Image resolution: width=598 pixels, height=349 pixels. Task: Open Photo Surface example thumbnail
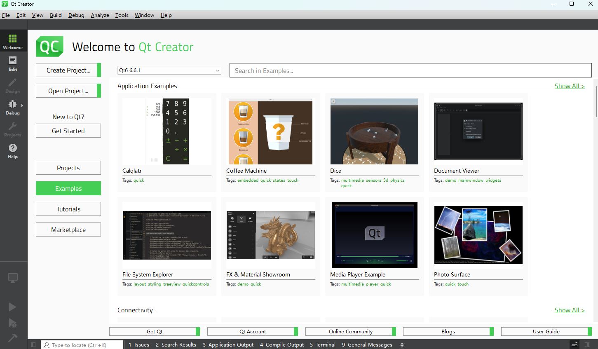pyautogui.click(x=478, y=235)
